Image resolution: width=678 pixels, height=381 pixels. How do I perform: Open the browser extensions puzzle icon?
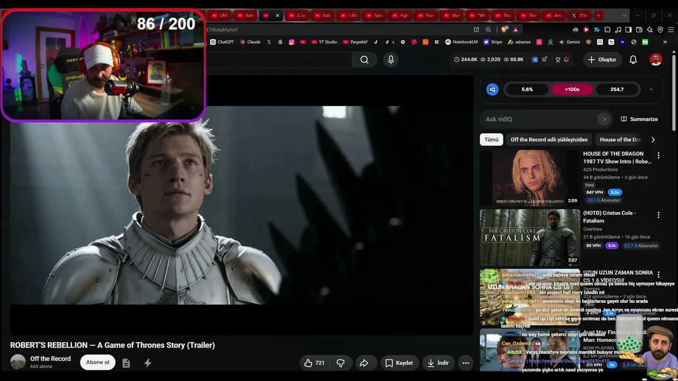pyautogui.click(x=607, y=30)
